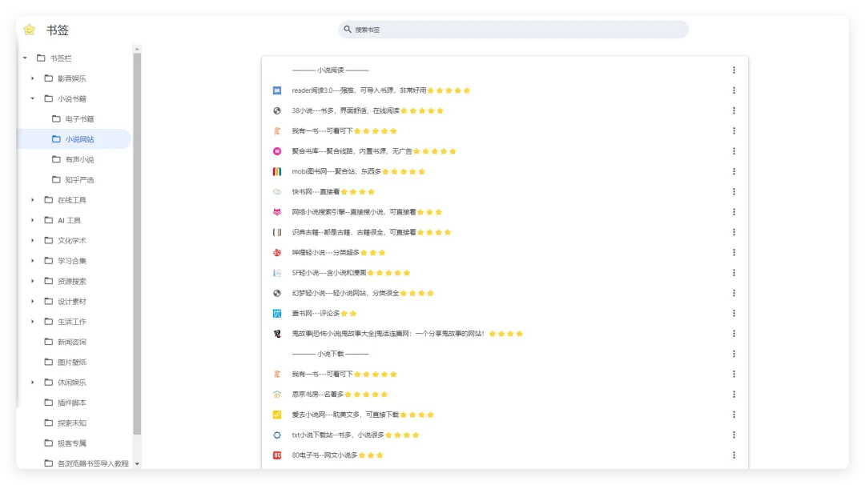Screen dimensions: 865x485
Task: Select the 小说网站 folder
Action: pos(74,139)
